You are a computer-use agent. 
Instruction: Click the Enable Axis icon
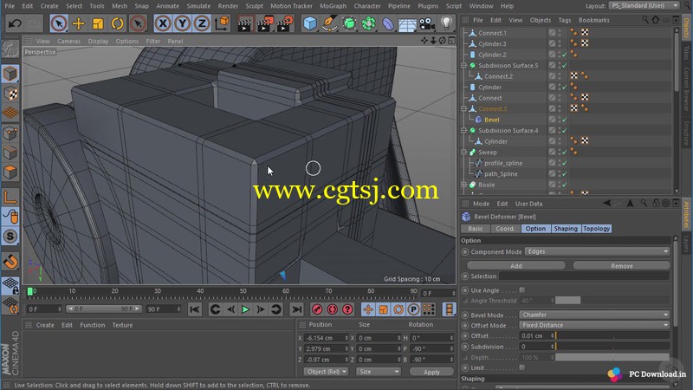pos(10,197)
